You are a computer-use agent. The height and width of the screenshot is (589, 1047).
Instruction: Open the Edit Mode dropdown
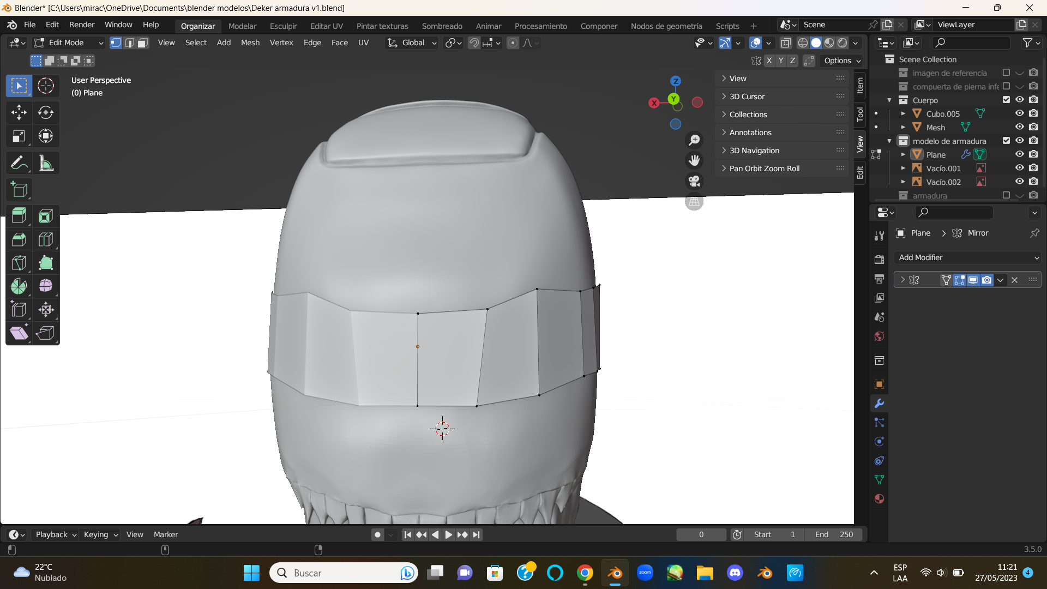(x=68, y=43)
